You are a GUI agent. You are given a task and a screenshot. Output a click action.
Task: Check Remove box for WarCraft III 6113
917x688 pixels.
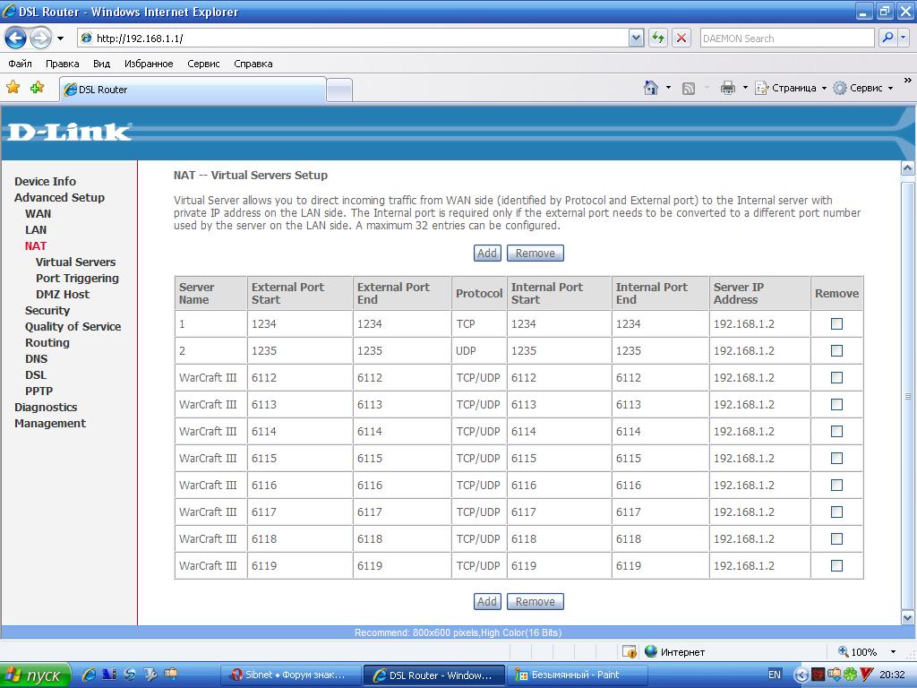[x=837, y=404]
